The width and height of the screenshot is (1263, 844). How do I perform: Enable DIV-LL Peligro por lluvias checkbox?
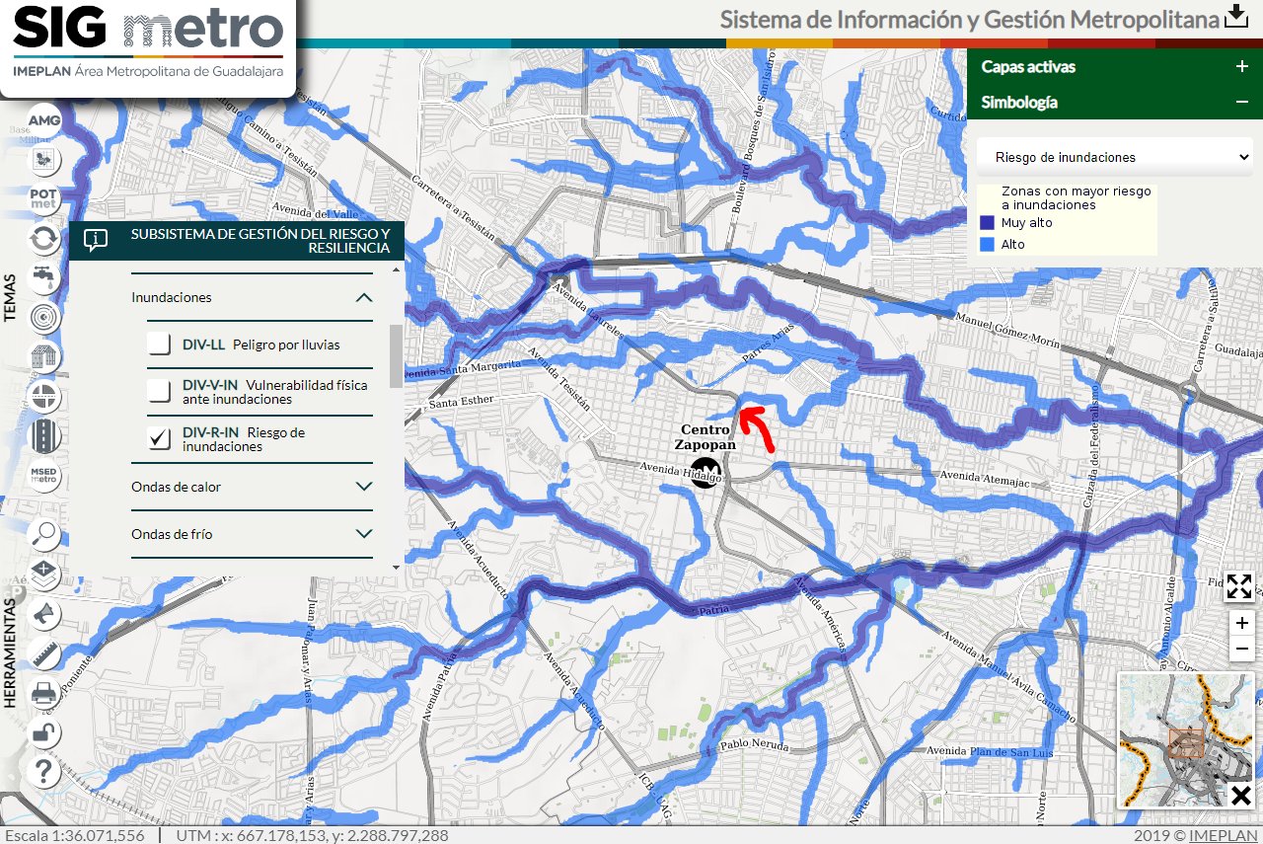click(160, 345)
